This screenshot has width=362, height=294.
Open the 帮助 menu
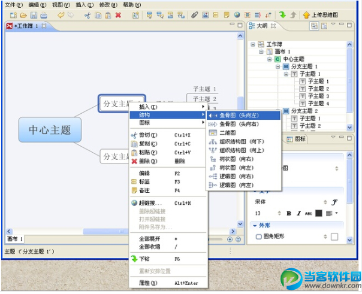[132, 5]
